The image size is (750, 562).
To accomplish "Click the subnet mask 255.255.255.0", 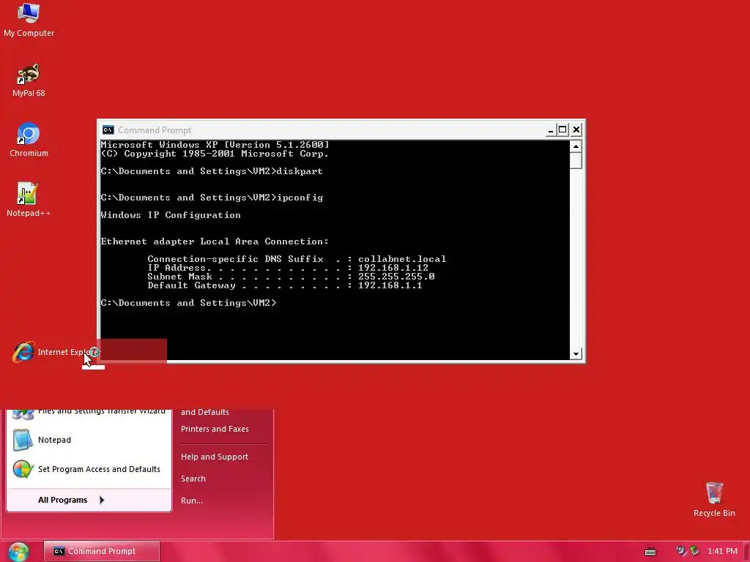I will pos(396,277).
